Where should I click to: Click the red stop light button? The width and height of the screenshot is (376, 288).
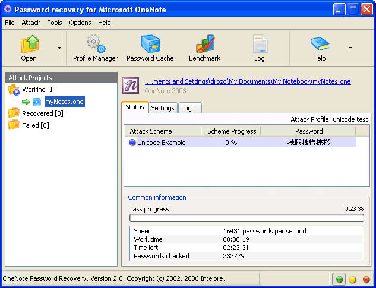click(x=366, y=279)
